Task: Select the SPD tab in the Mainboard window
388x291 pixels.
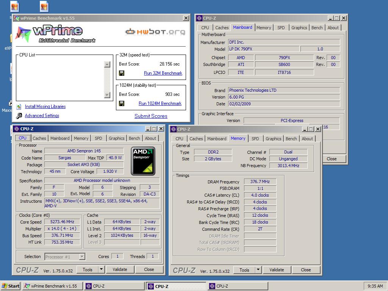Action: (x=281, y=28)
